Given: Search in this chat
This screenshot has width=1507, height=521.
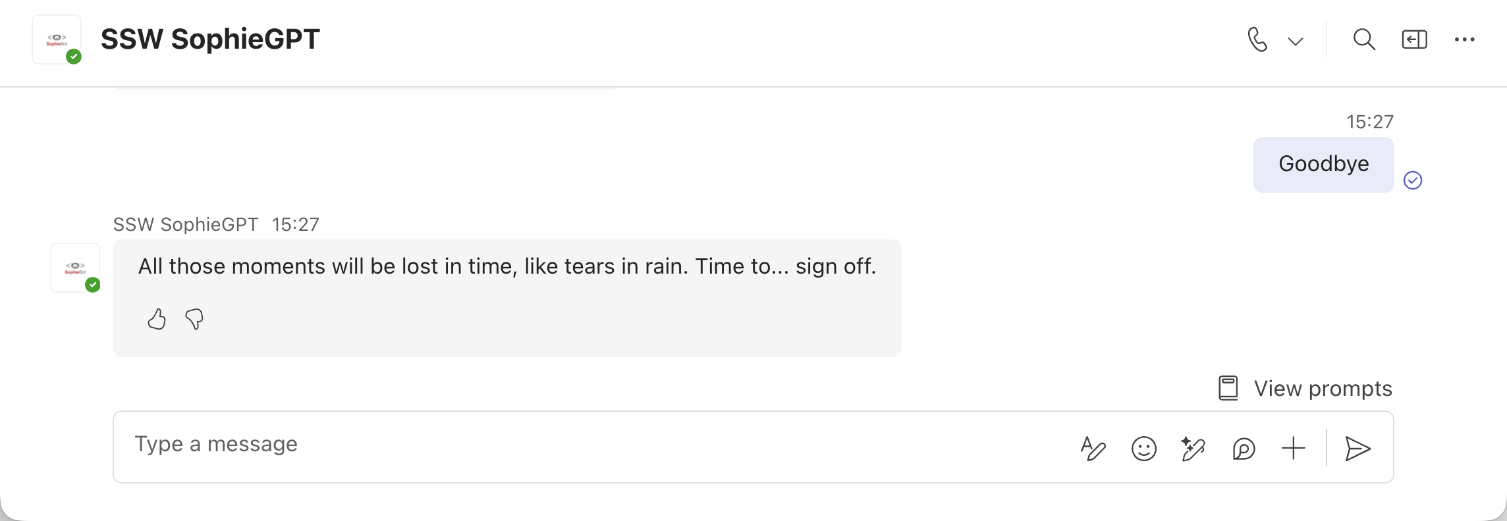Looking at the screenshot, I should tap(1363, 39).
